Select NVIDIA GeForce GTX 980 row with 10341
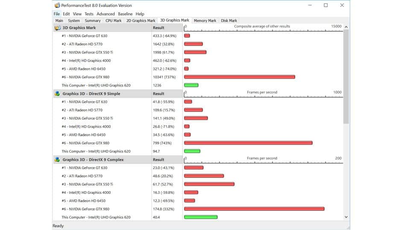 pyautogui.click(x=198, y=77)
